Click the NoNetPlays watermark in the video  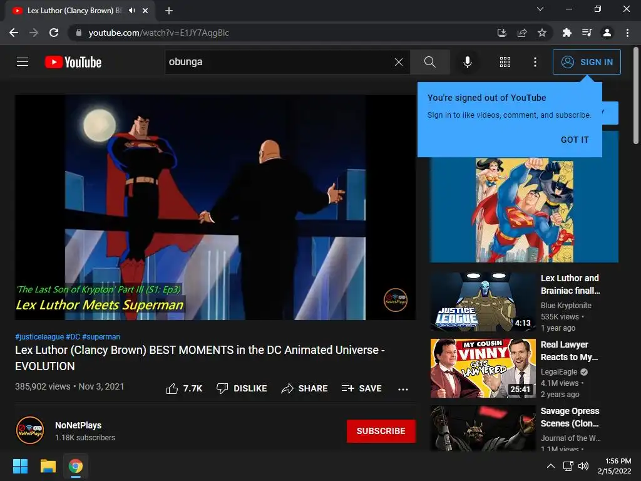pyautogui.click(x=396, y=300)
